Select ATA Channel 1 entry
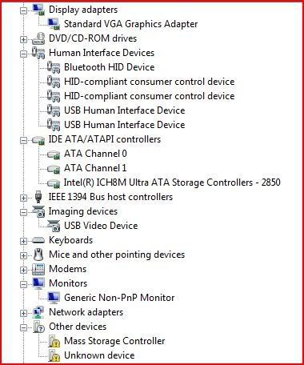304x365 pixels. click(x=95, y=168)
